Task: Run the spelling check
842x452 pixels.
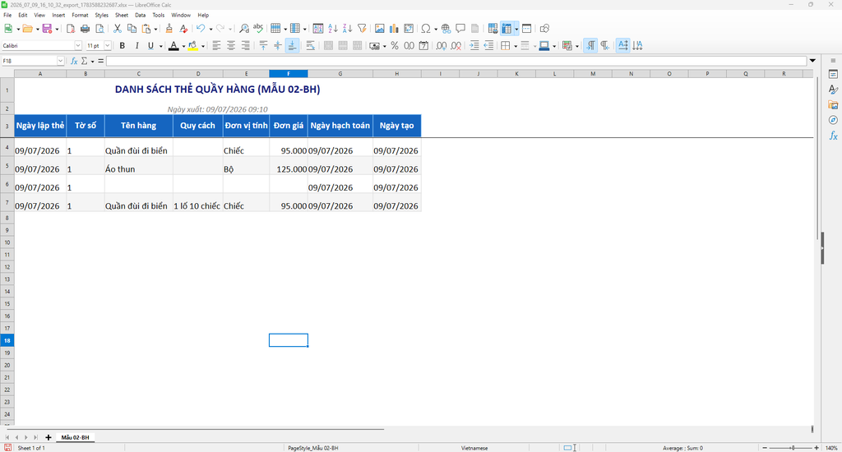Action: tap(258, 29)
